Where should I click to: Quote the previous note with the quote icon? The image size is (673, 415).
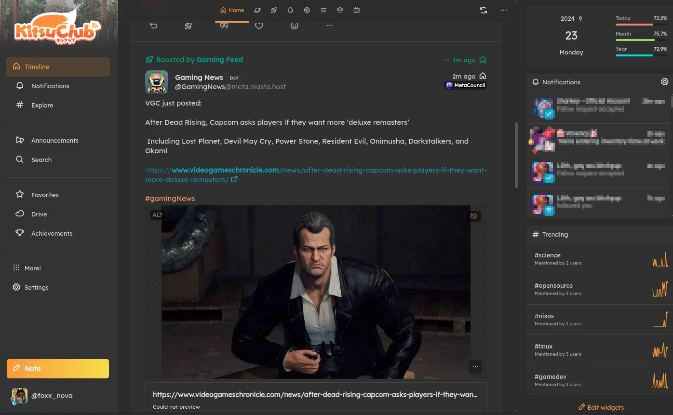(x=224, y=26)
